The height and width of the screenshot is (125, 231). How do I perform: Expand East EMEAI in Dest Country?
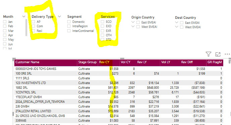tap(177, 23)
